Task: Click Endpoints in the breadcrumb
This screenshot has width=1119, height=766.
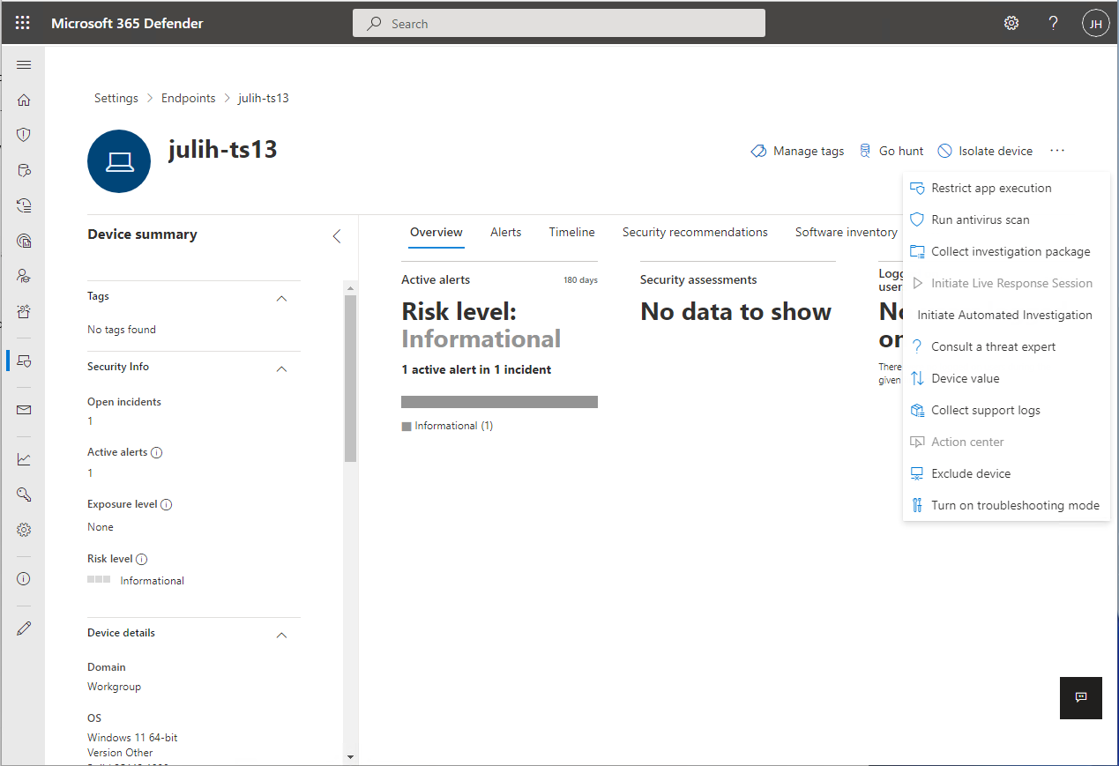Action: (x=188, y=98)
